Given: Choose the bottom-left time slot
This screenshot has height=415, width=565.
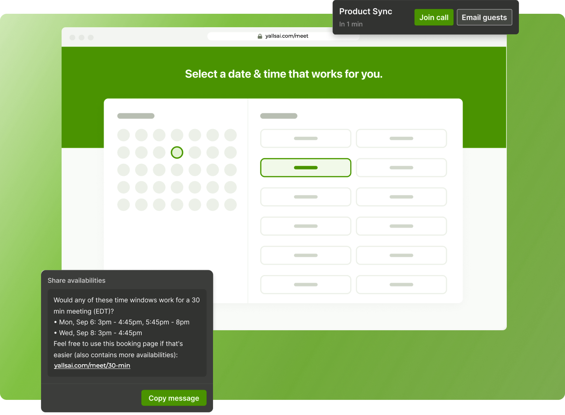Looking at the screenshot, I should [305, 284].
